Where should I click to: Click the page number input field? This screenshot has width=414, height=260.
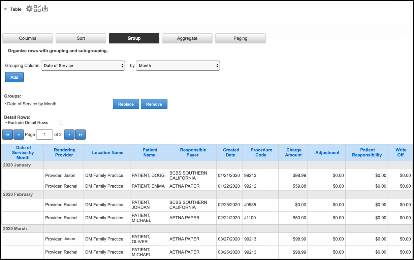click(x=44, y=135)
